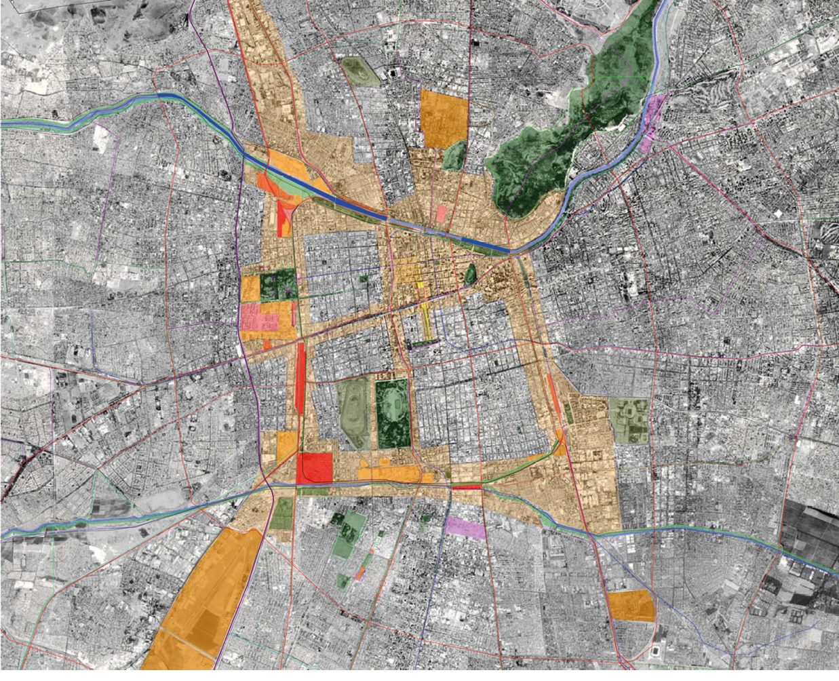Select the large red square block
839x681 pixels.
coord(315,469)
